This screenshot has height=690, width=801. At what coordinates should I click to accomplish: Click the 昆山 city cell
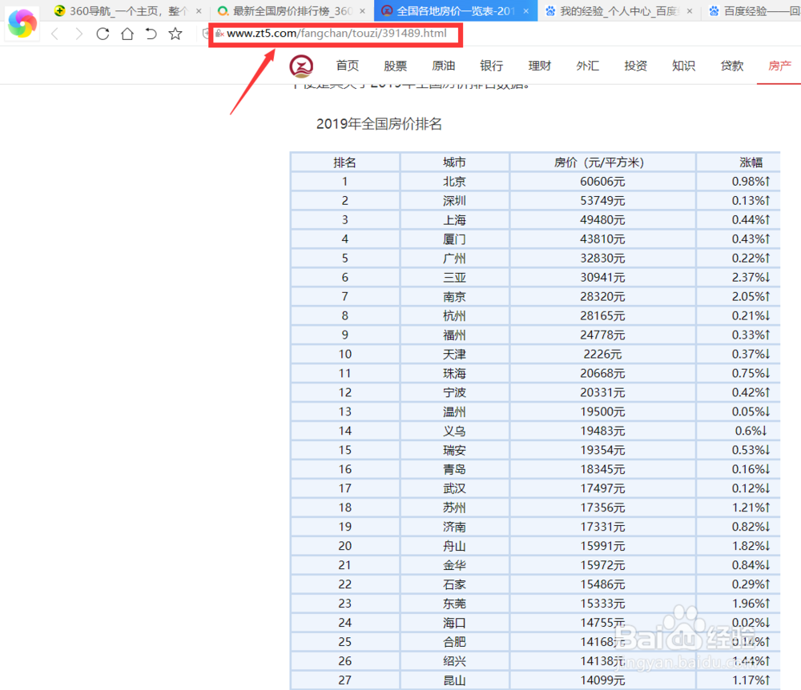[x=454, y=680]
